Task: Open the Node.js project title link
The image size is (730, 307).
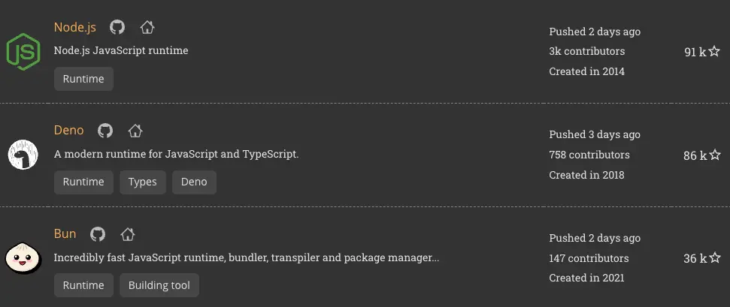Action: [x=75, y=27]
